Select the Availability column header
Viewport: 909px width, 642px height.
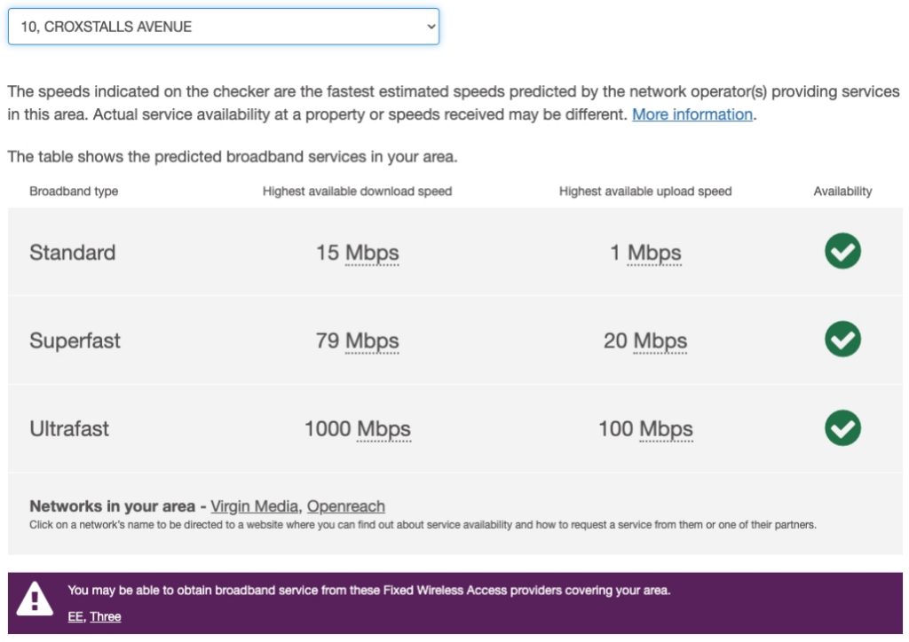842,190
